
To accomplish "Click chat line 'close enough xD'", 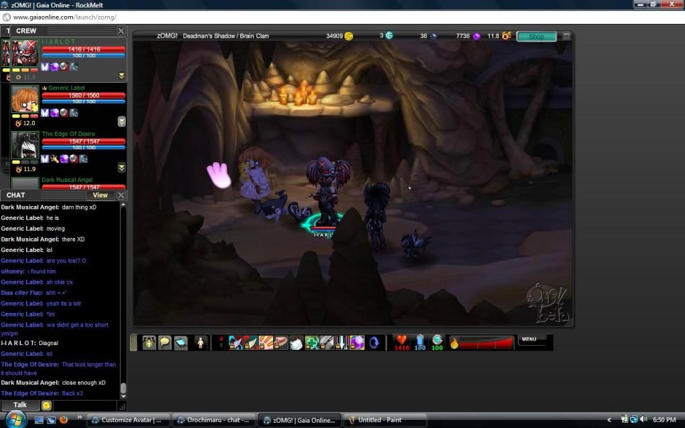I will point(84,383).
